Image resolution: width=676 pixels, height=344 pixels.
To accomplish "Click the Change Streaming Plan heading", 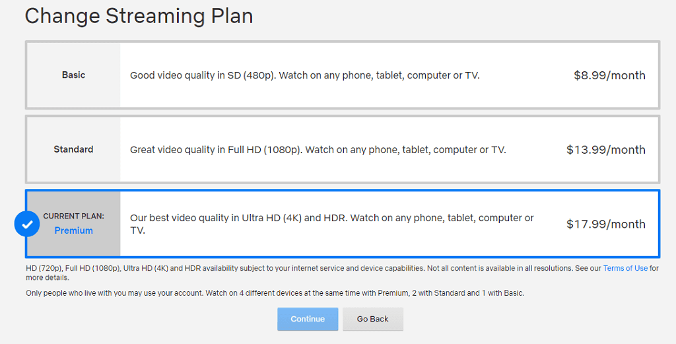I will pyautogui.click(x=139, y=16).
